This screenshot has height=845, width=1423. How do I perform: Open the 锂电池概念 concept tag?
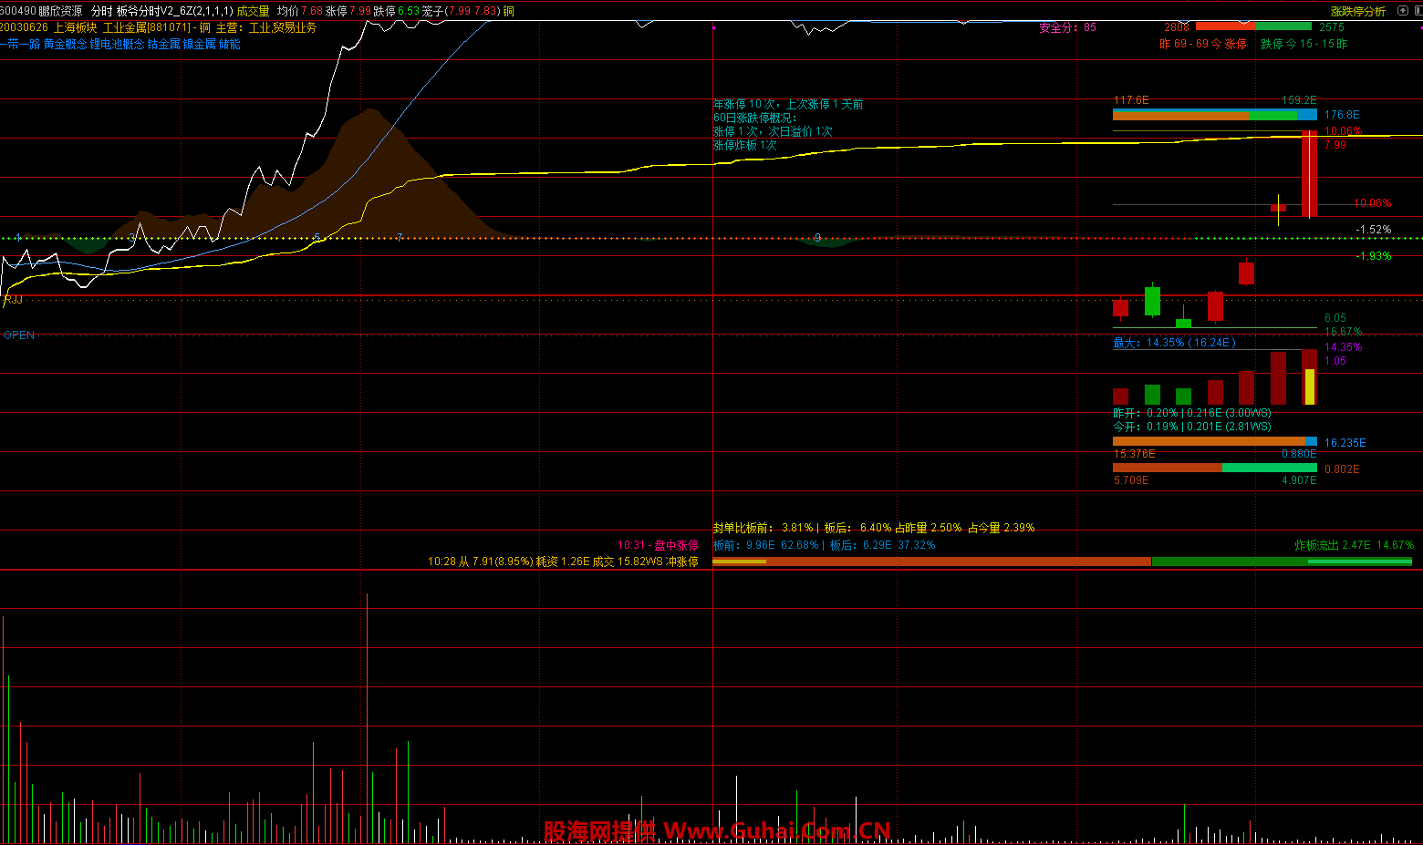click(x=118, y=44)
